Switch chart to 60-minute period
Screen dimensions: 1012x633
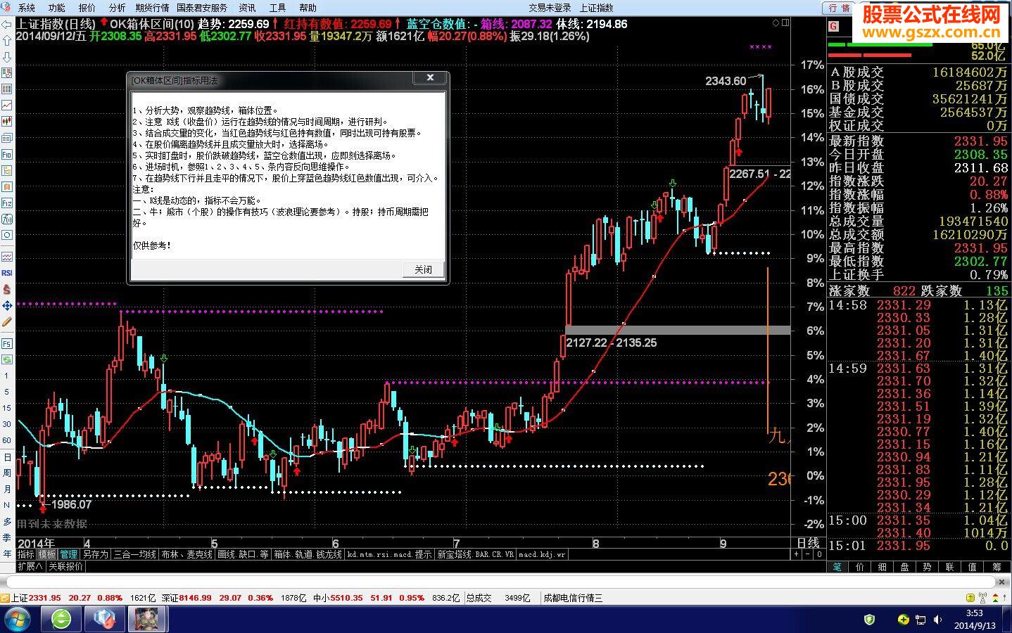pos(6,440)
